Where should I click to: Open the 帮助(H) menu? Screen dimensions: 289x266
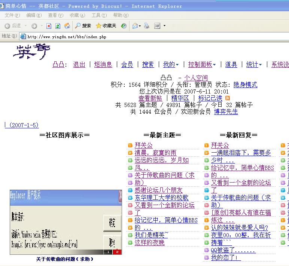click(121, 15)
